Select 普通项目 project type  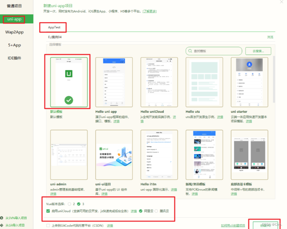(x=14, y=6)
